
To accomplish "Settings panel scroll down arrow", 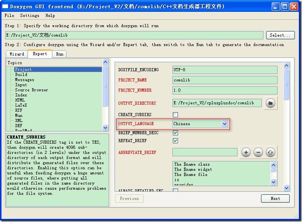I will pos(286,188).
